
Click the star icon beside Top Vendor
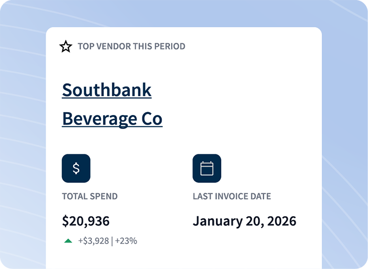(x=66, y=47)
